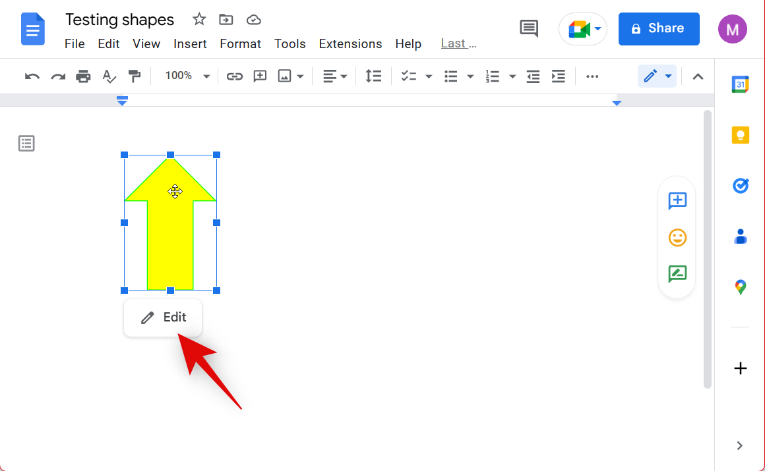Viewport: 765px width, 471px height.
Task: Collapse the side panel with the chevron
Action: pos(740,445)
